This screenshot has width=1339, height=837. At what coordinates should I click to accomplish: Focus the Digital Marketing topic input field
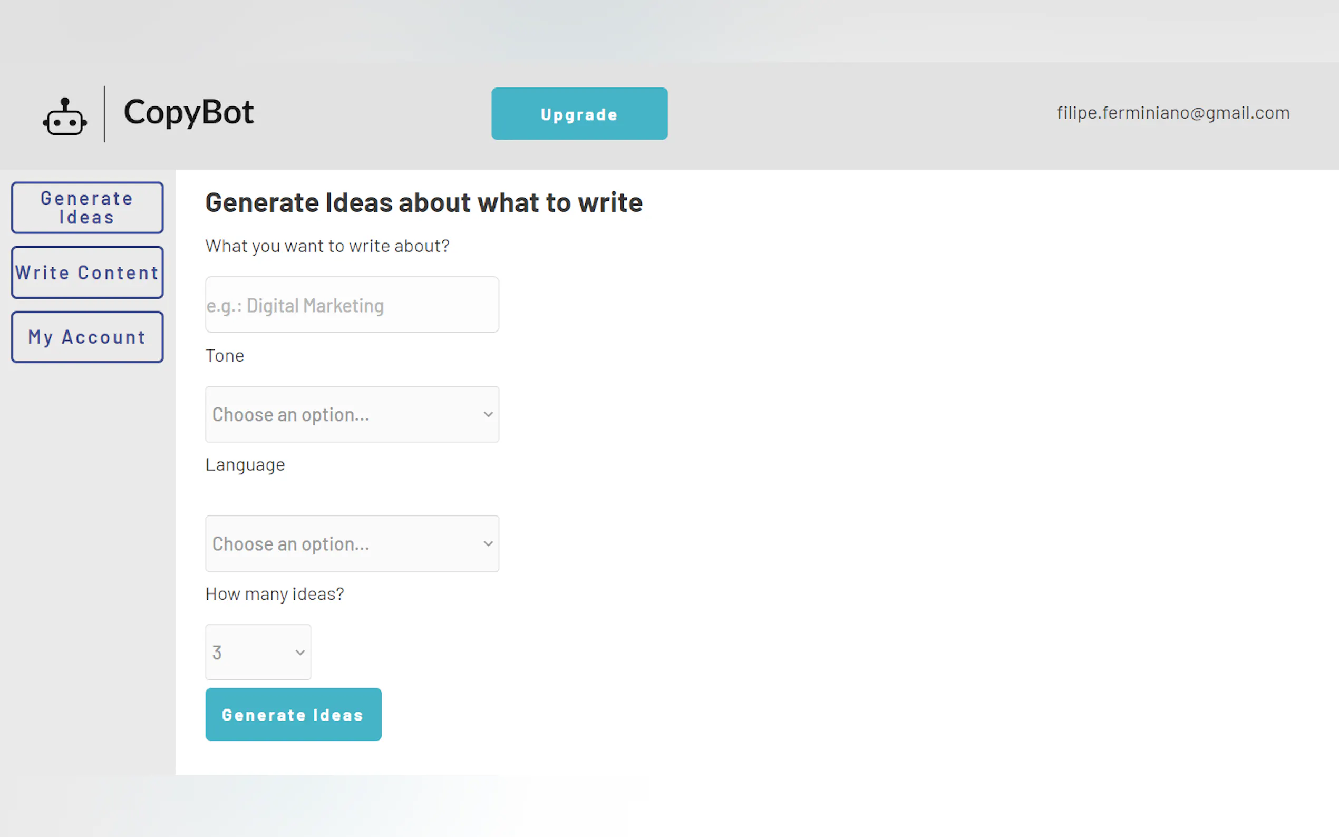[x=352, y=305]
